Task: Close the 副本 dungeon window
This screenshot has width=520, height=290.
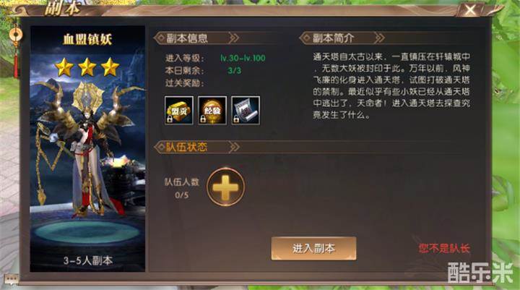Action: pos(470,10)
